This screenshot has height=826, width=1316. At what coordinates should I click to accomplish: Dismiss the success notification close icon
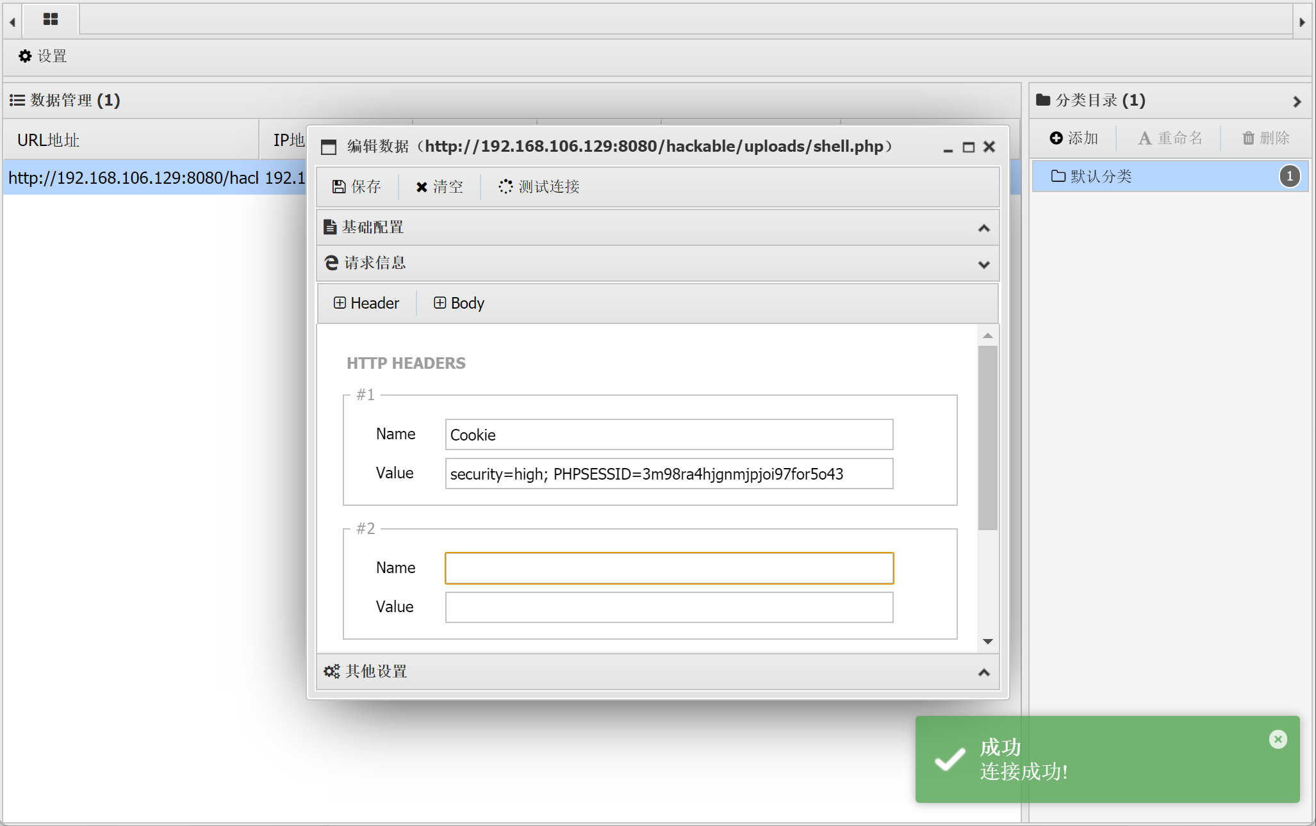(x=1278, y=740)
